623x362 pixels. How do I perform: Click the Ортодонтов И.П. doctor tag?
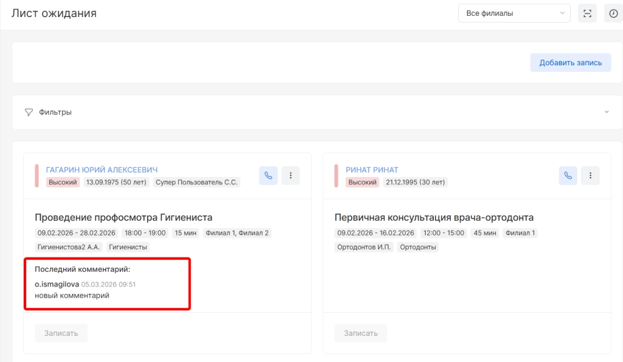pos(364,247)
